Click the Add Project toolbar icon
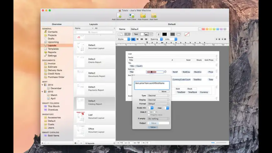 click(x=143, y=16)
